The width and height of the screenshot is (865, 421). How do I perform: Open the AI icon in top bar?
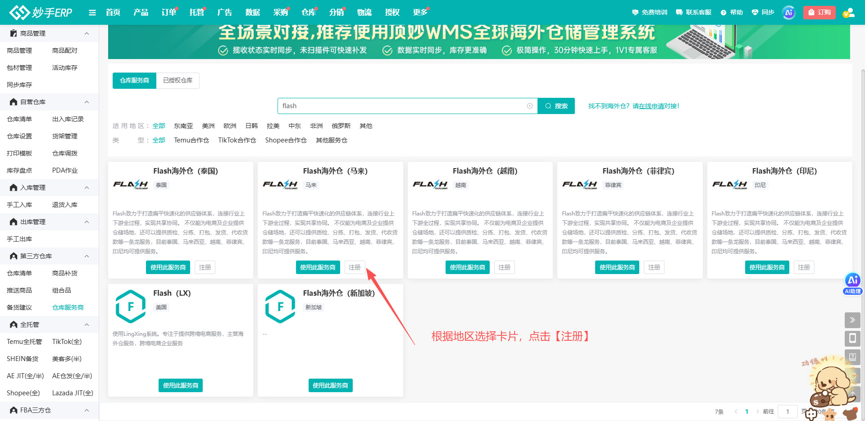click(x=788, y=13)
